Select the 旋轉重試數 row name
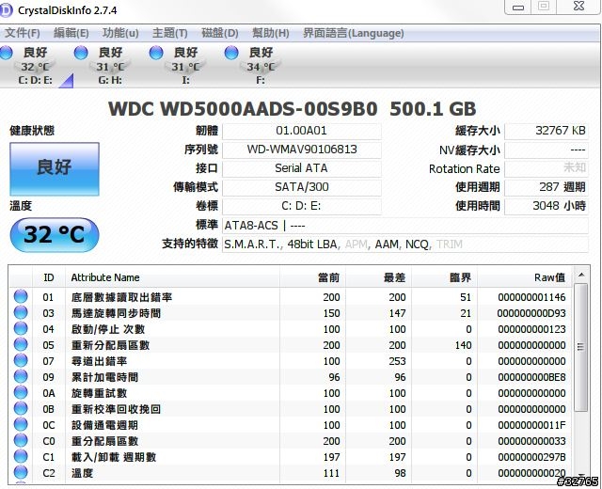Viewport: 602px width, 489px height. click(99, 393)
